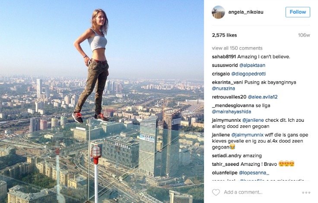Visit commenter sahab8191's profile
The height and width of the screenshot is (203, 318).
(224, 57)
